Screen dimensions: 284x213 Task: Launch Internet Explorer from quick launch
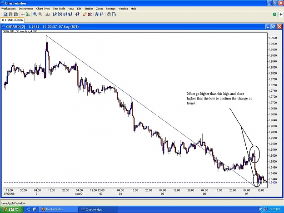point(29,209)
